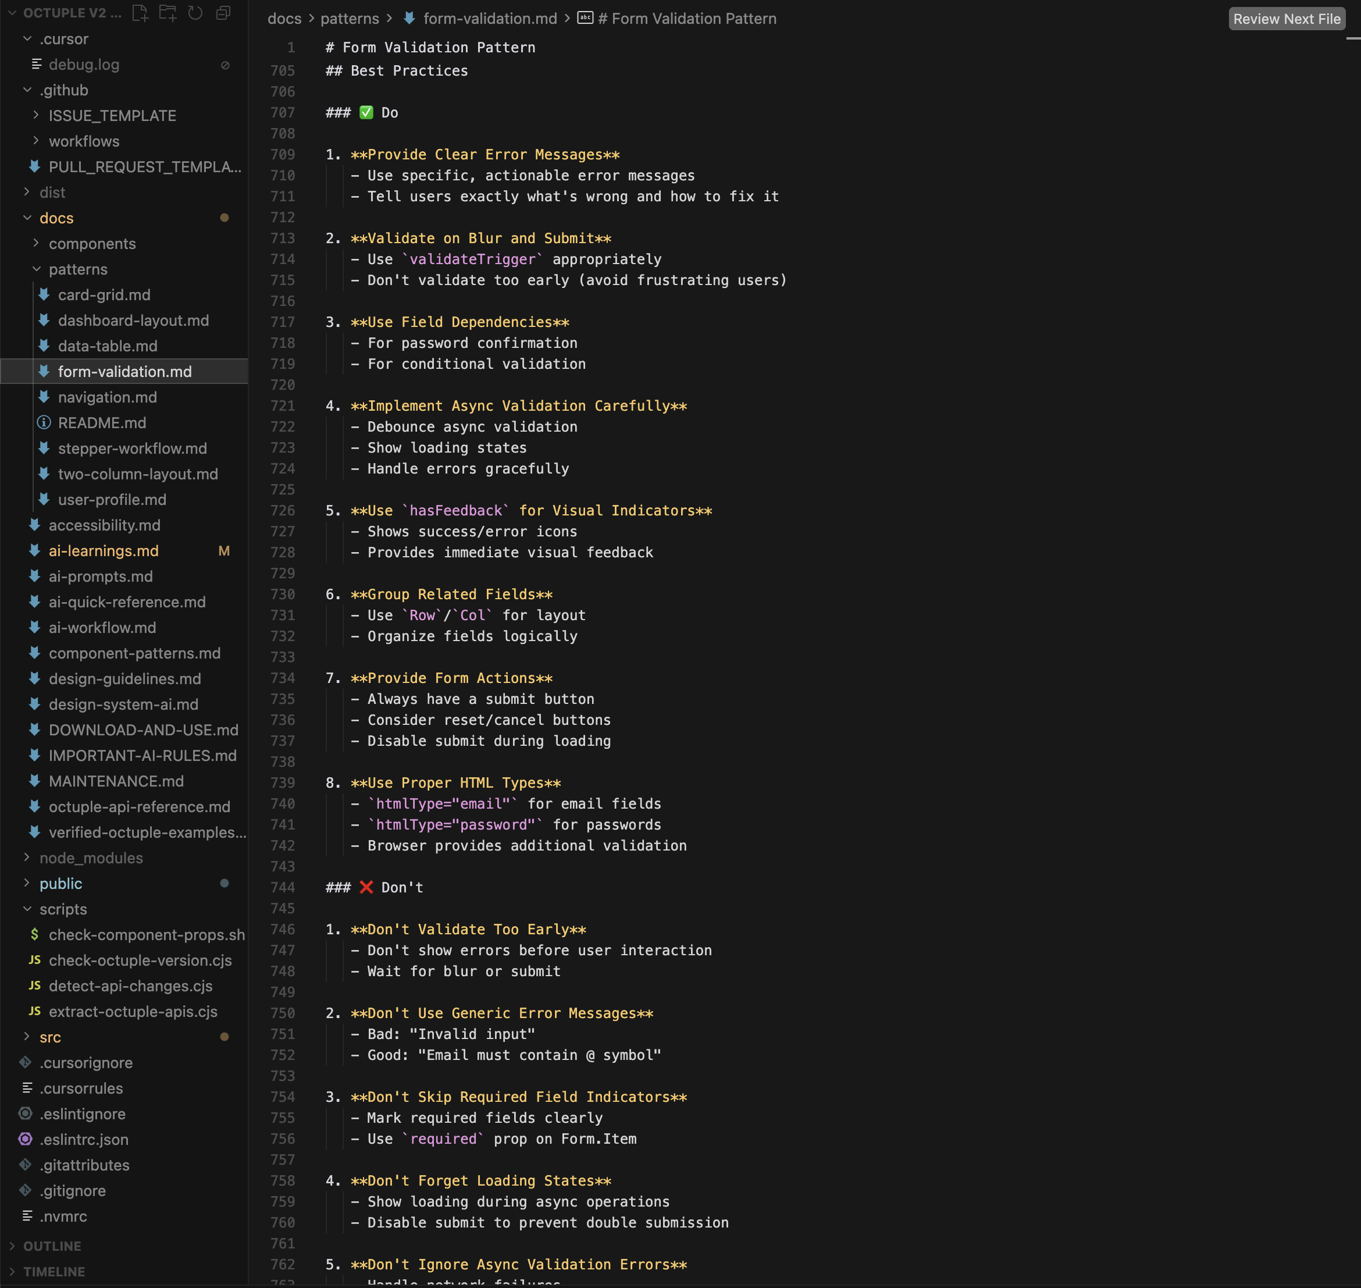Open check-component-props.sh shell script
Screen dimensions: 1361x1288
(x=146, y=934)
